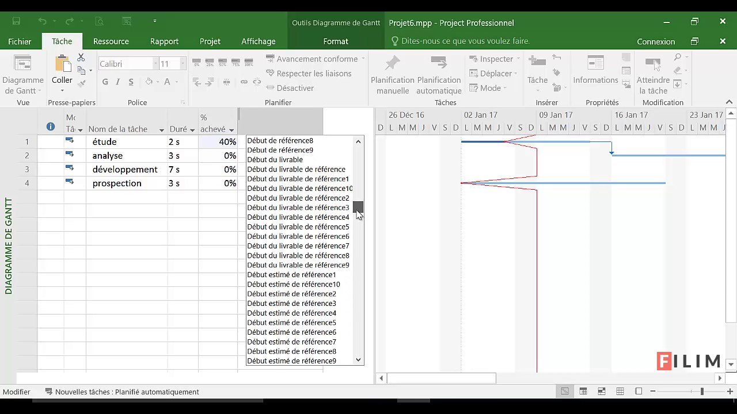Screen dimensions: 737x414
Task: Select Planification automatique icon
Action: click(439, 63)
